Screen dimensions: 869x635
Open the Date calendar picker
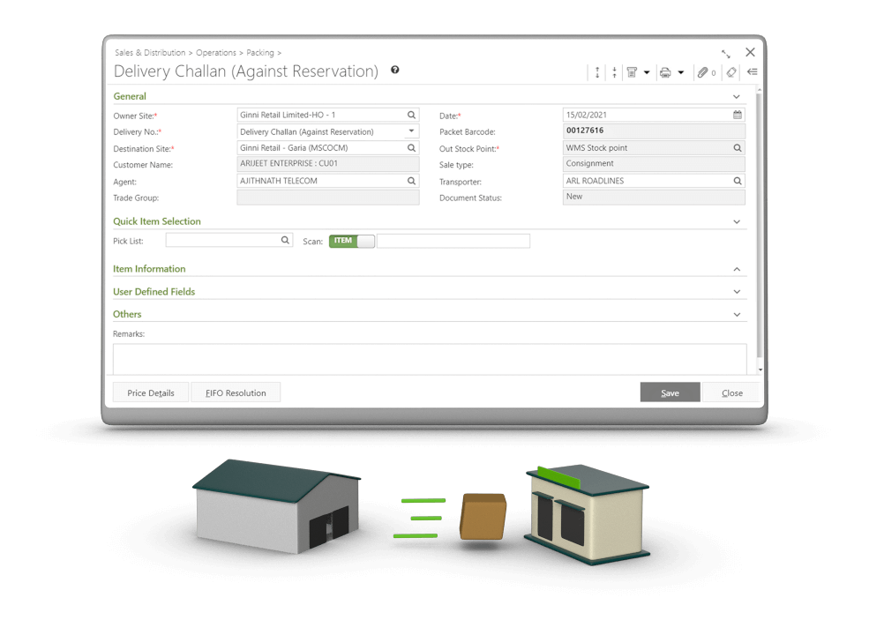[737, 115]
